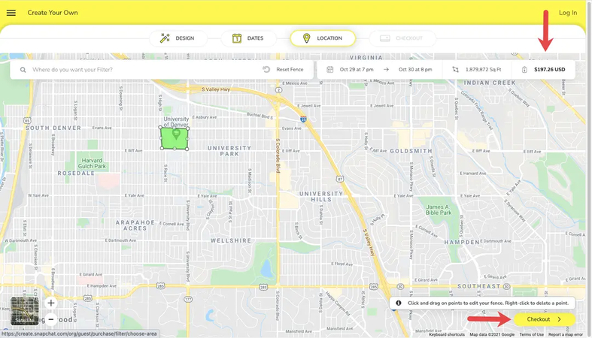Click the Checkout card step icon
Image resolution: width=592 pixels, height=338 pixels.
tap(384, 38)
